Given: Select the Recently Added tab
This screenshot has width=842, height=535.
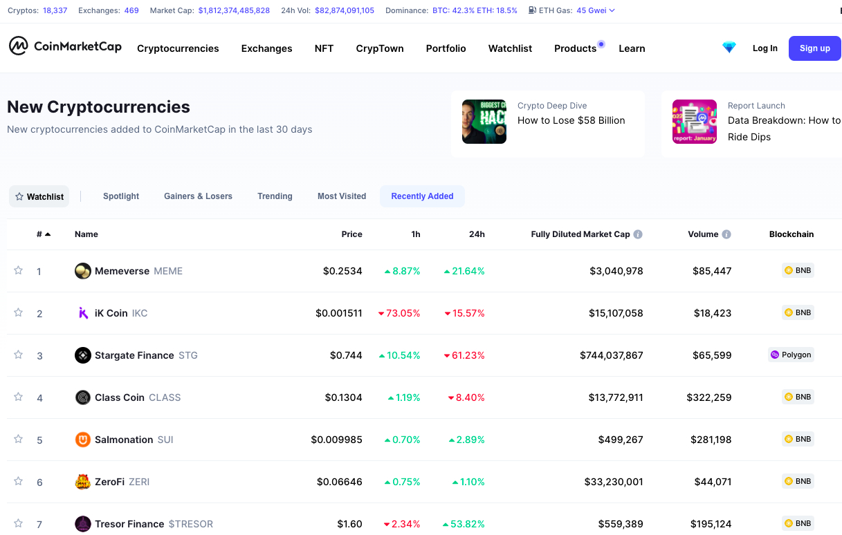Looking at the screenshot, I should pyautogui.click(x=422, y=196).
